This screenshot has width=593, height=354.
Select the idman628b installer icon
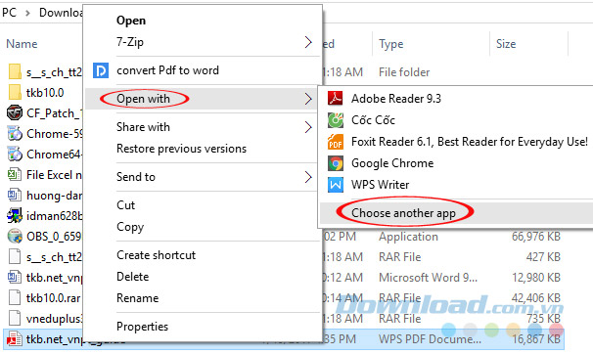click(15, 215)
